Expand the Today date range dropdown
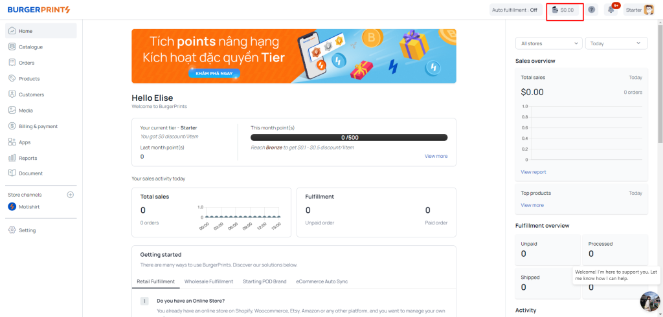 point(616,43)
